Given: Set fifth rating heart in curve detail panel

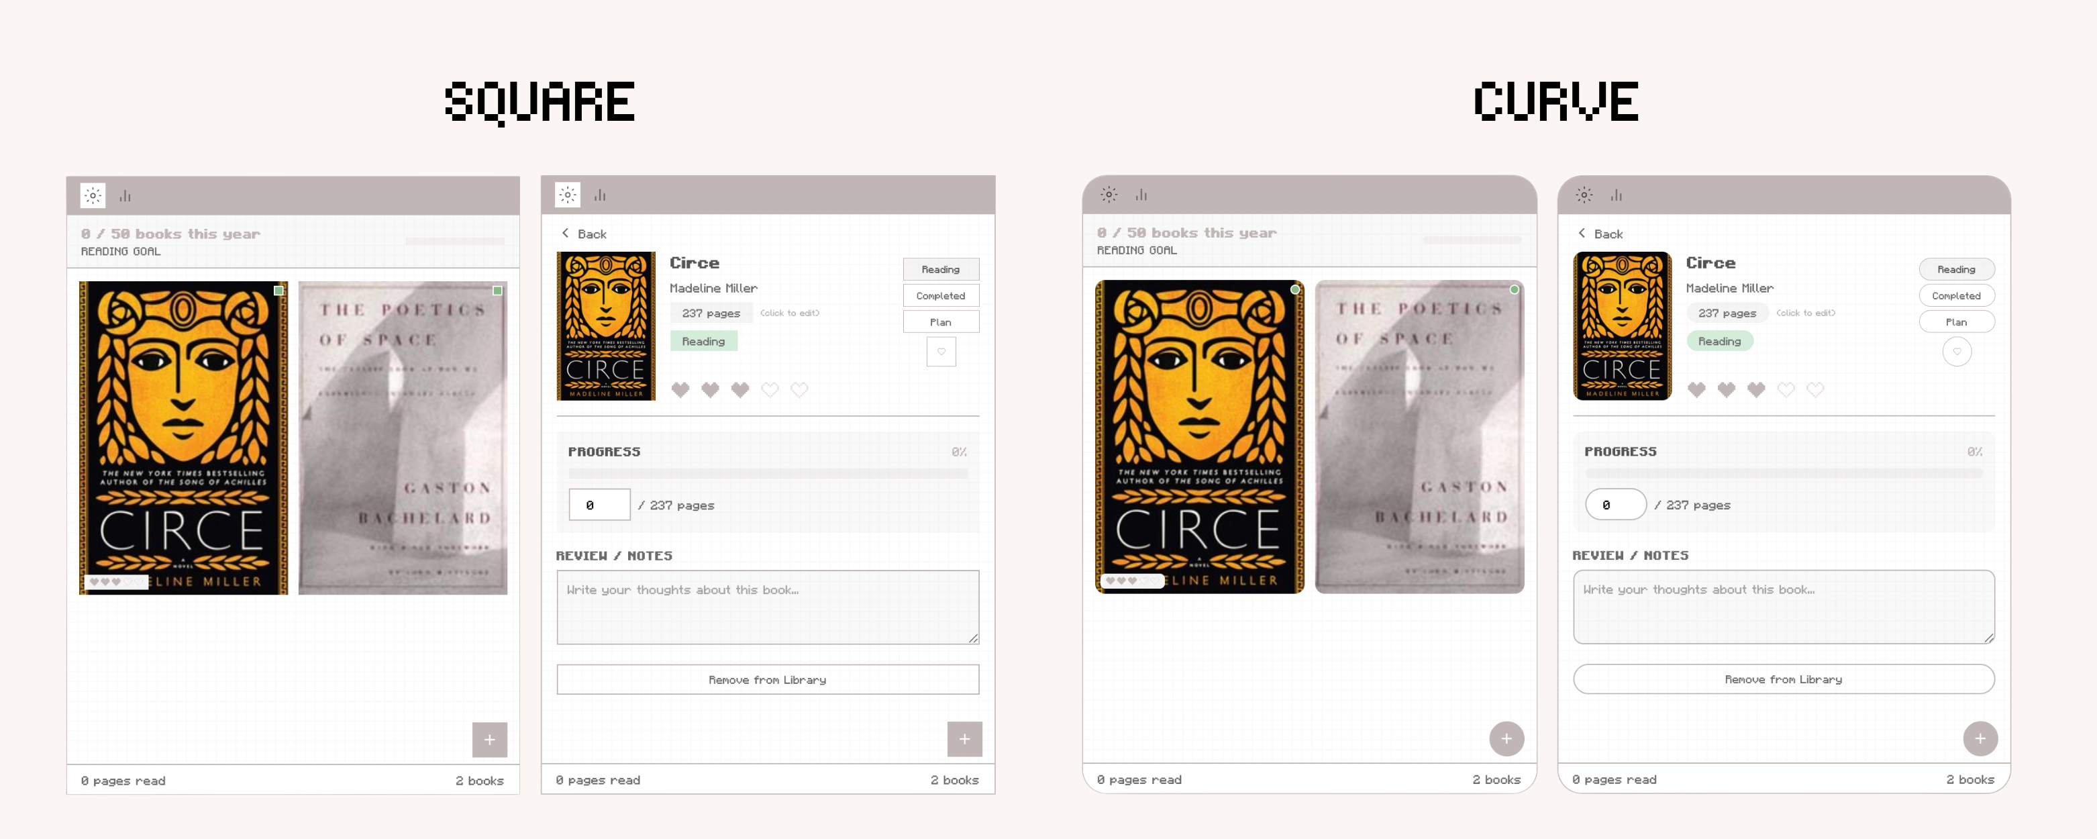Looking at the screenshot, I should [x=1815, y=390].
